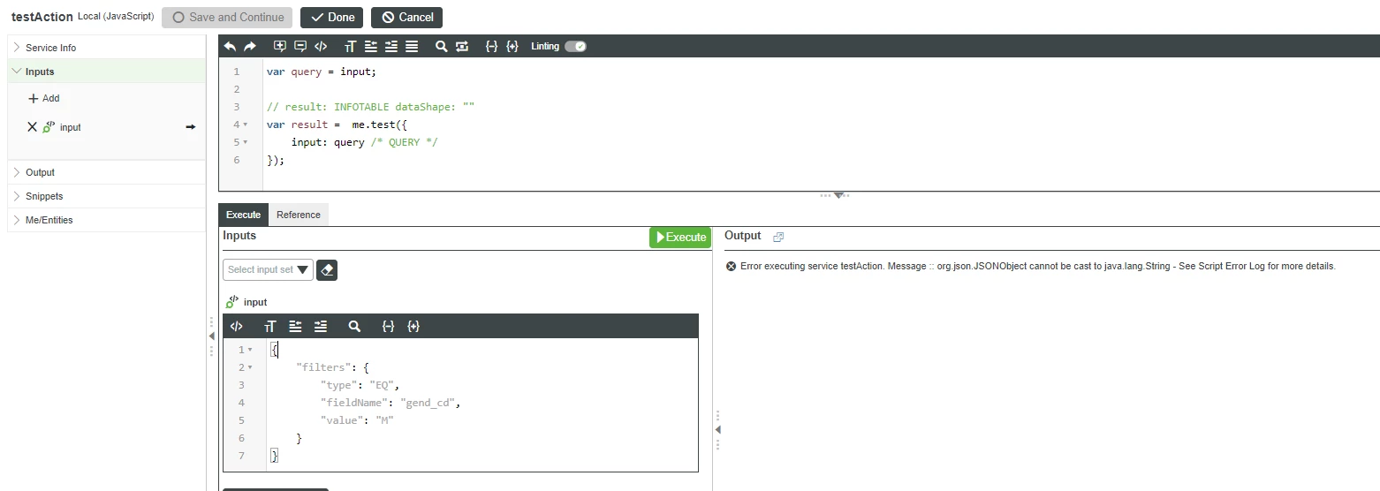Click the font size icon in the input JSON toolbar

[270, 327]
